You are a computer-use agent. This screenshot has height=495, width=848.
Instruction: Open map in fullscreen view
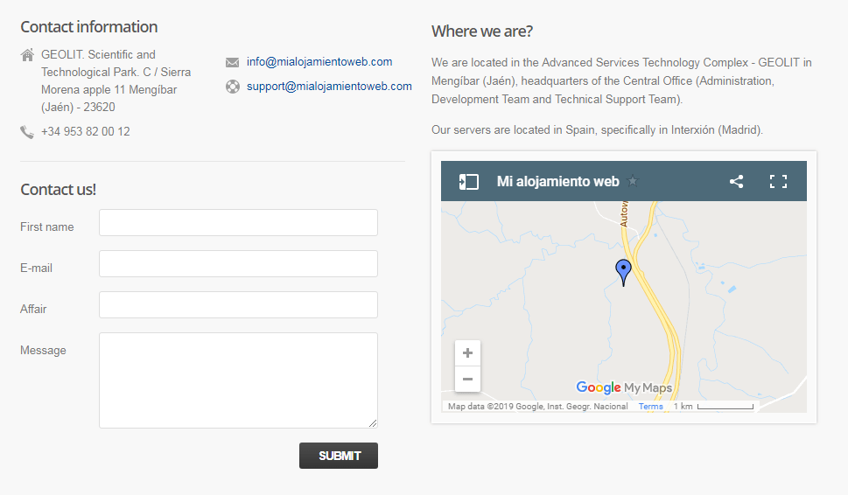(778, 182)
